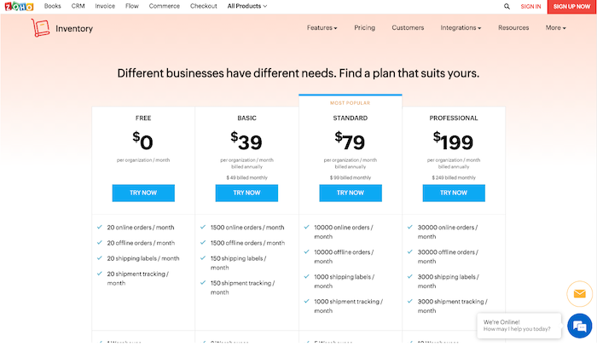Open the email envelope contact icon
This screenshot has height=358, width=597.
579,294
